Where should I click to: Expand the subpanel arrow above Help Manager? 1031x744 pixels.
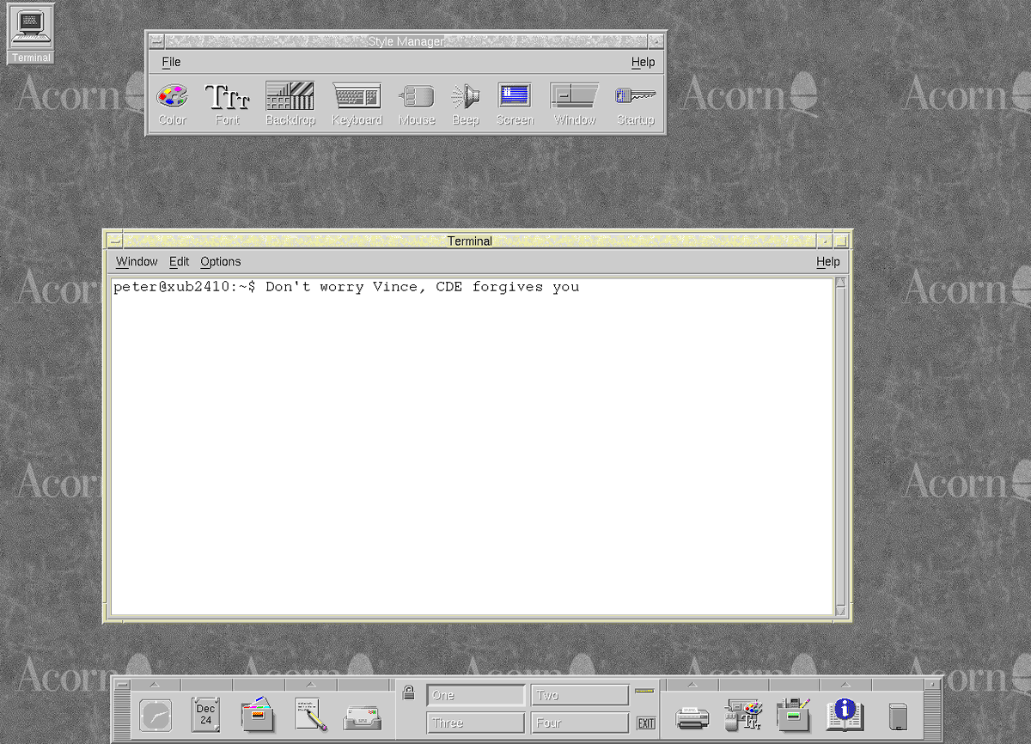pos(845,685)
